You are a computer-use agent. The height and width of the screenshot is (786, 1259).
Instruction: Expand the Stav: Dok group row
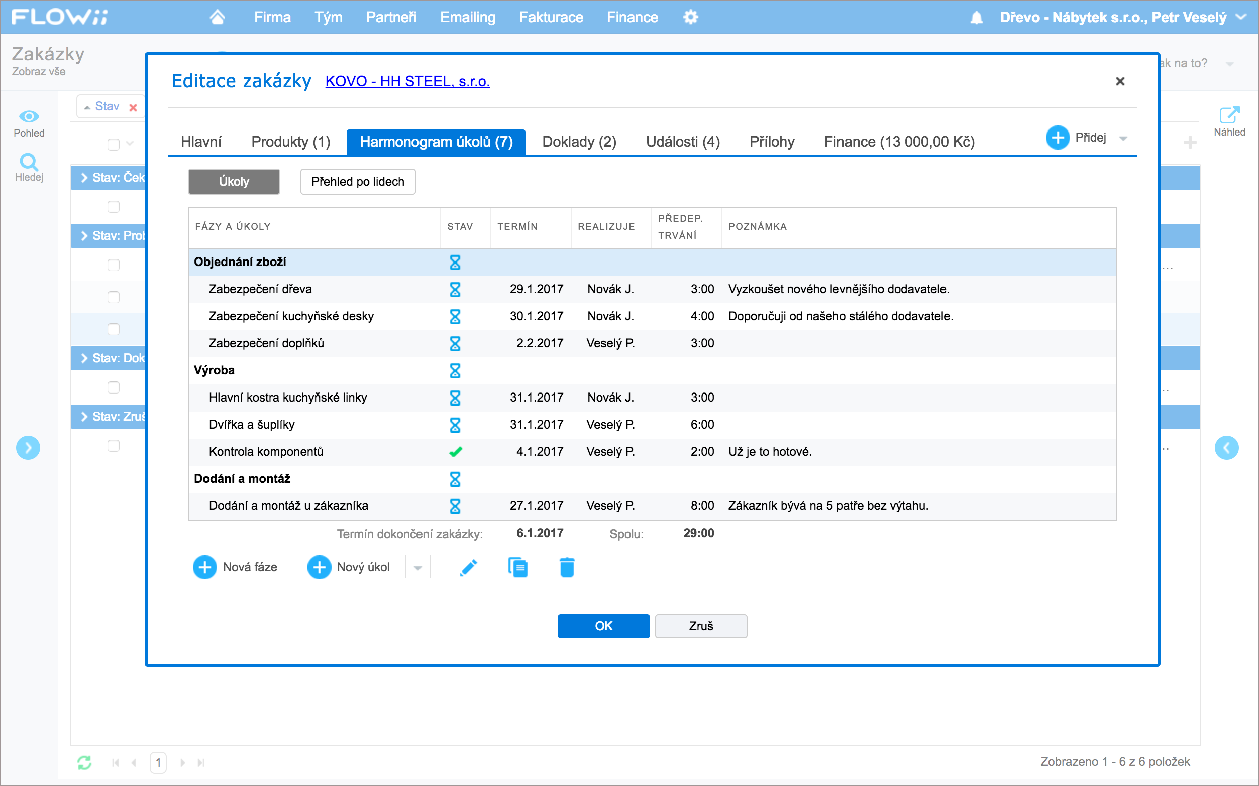click(x=85, y=358)
